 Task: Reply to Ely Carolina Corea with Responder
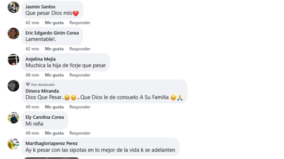(x=80, y=133)
